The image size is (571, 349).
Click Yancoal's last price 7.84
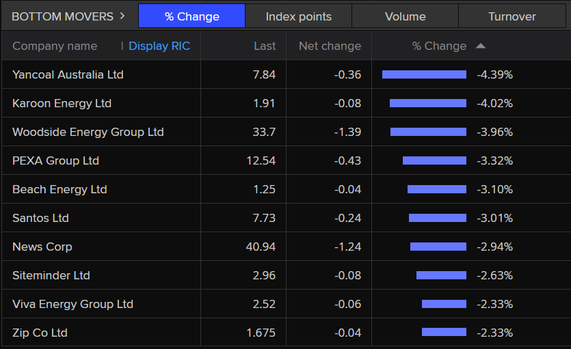(x=265, y=74)
